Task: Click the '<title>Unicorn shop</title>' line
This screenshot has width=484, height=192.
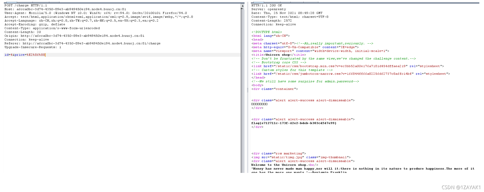Action: point(278,55)
